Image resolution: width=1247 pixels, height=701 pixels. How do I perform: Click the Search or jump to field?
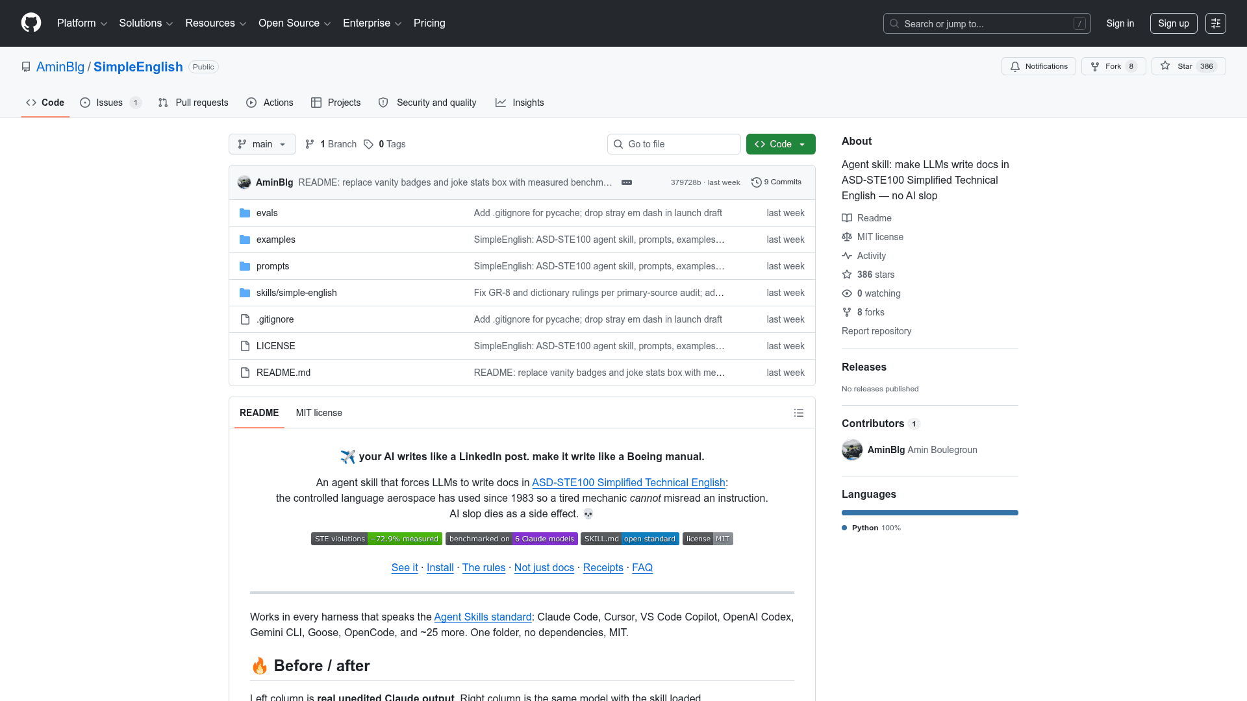(x=987, y=23)
